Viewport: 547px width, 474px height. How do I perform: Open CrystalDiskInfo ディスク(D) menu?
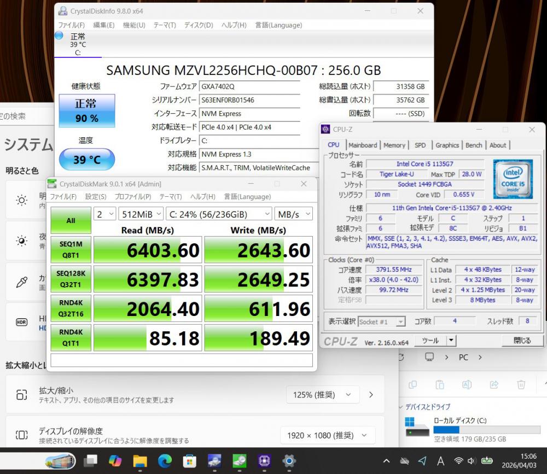(x=199, y=25)
